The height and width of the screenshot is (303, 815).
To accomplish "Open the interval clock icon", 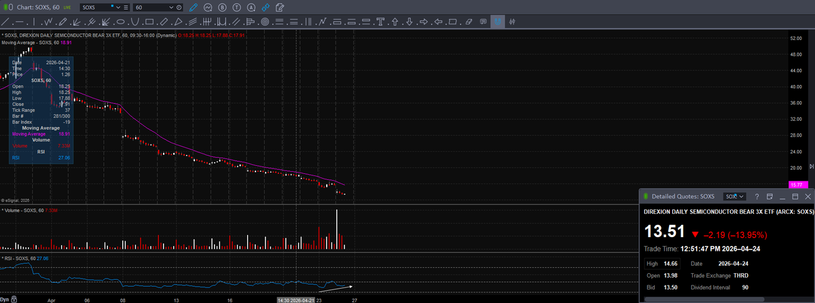I will tap(179, 7).
